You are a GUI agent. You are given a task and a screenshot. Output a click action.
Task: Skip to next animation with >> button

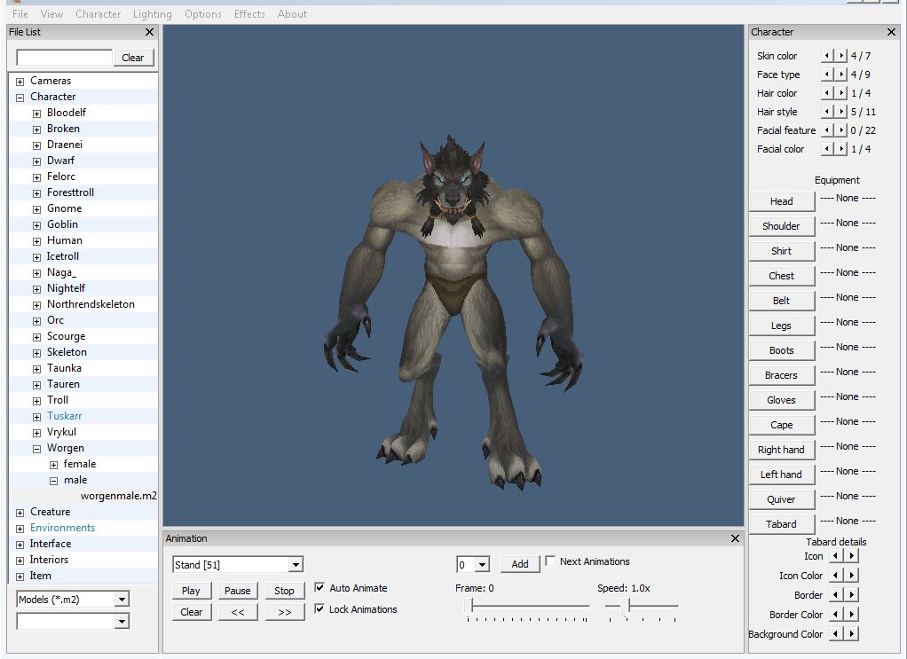(x=284, y=612)
